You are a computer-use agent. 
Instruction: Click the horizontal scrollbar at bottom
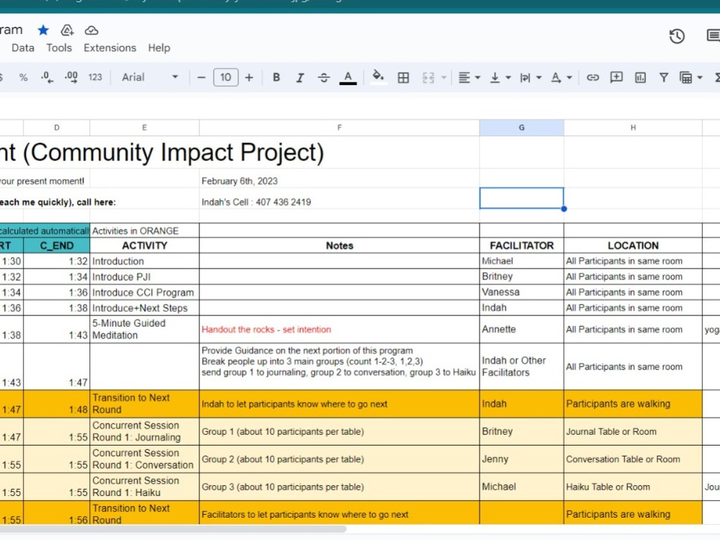click(172, 529)
